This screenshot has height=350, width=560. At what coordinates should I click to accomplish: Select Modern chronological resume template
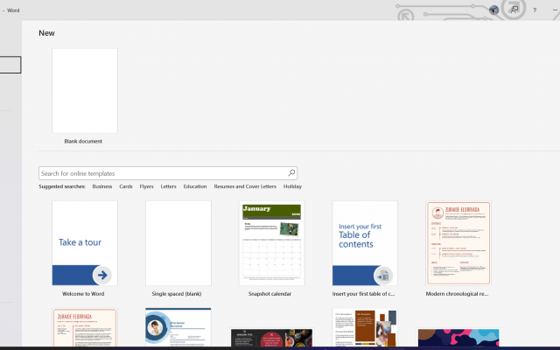[x=458, y=243]
